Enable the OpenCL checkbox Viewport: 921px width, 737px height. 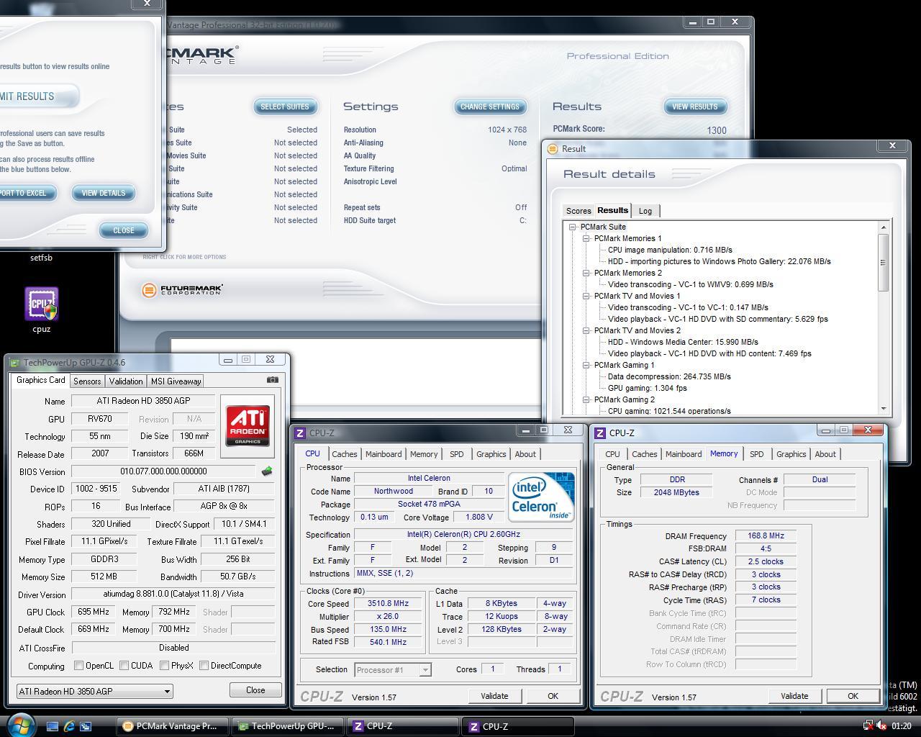[x=78, y=666]
